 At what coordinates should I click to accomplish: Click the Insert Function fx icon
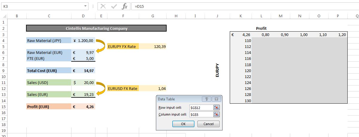pos(125,6)
